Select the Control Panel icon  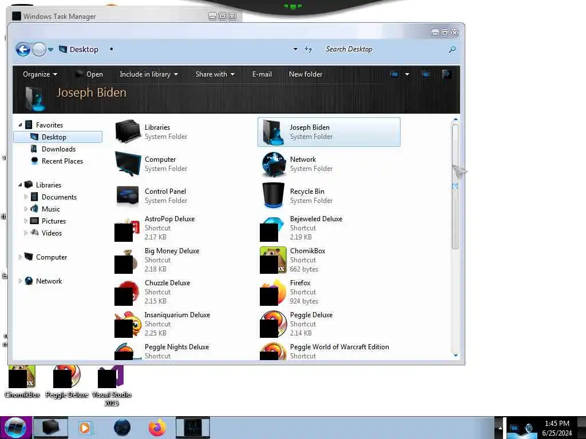point(128,195)
